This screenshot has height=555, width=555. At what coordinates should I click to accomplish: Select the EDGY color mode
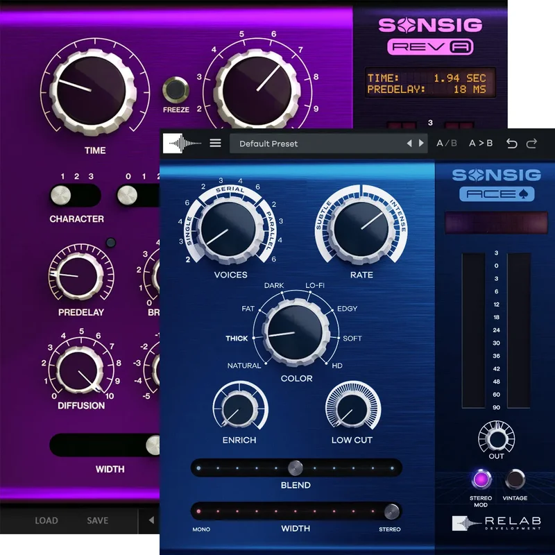click(x=347, y=309)
